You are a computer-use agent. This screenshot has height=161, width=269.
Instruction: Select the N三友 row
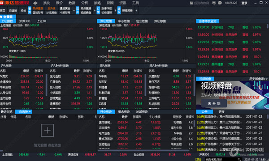(x=121, y=82)
